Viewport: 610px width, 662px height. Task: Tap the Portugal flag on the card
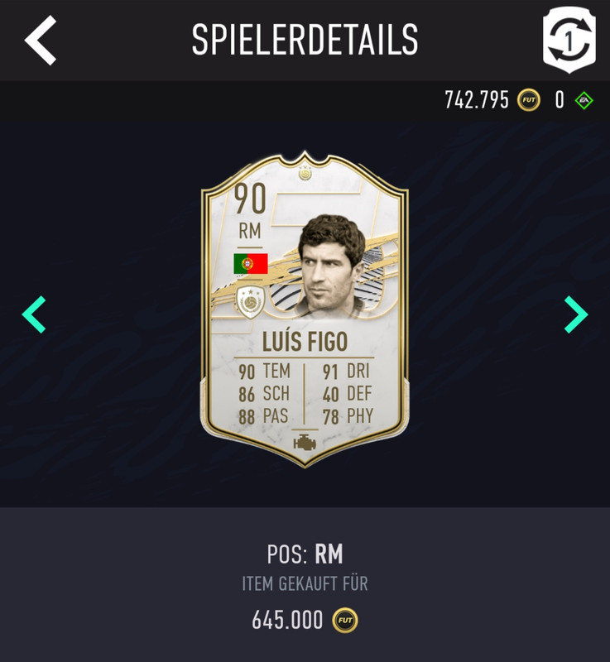tap(251, 263)
